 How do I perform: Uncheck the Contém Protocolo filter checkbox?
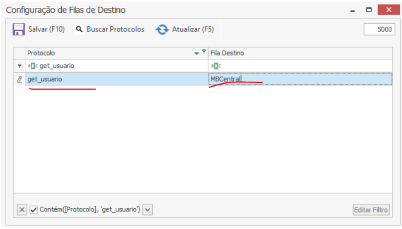click(x=33, y=209)
